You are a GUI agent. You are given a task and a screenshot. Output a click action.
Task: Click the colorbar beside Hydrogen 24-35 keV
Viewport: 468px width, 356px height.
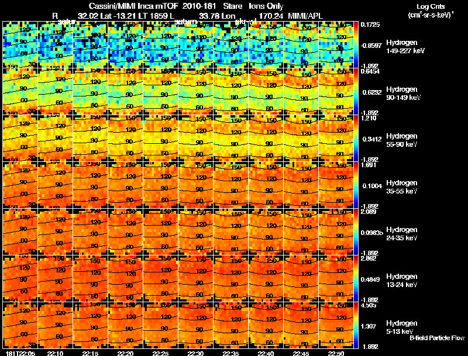[356, 231]
